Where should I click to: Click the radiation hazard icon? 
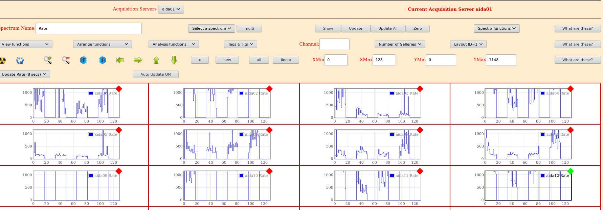(x=3, y=60)
